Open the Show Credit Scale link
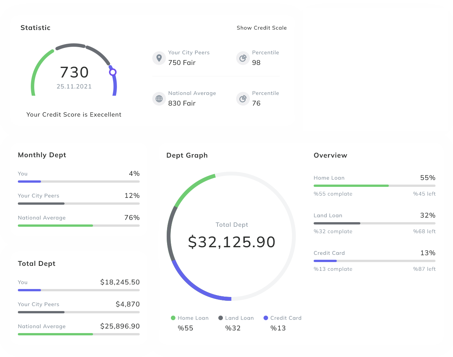Viewport: 453px width, 357px height. [x=262, y=28]
